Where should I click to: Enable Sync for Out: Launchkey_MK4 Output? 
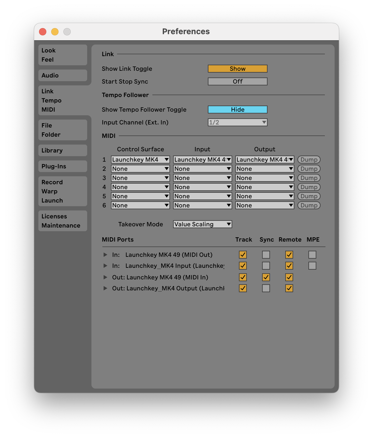click(x=266, y=288)
